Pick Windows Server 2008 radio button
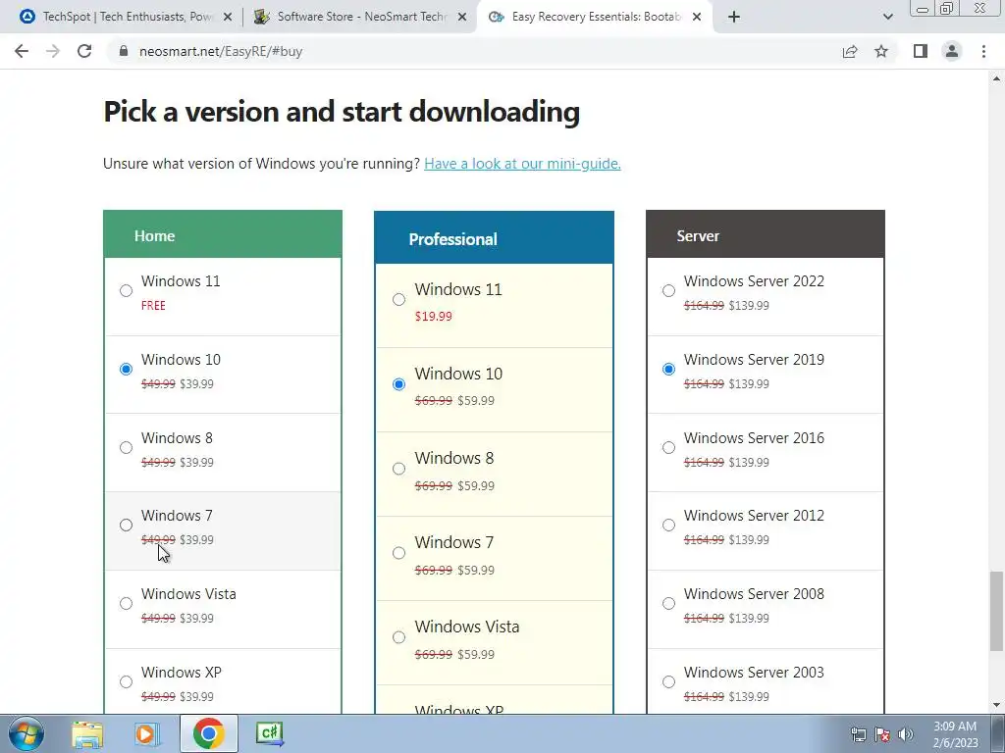 point(668,603)
